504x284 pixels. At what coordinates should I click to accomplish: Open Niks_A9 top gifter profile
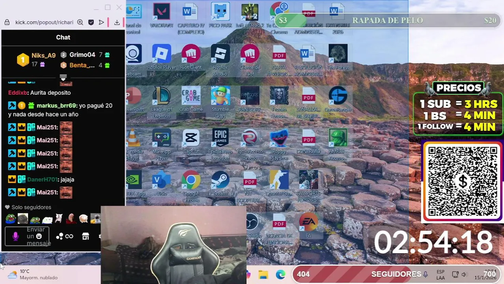[x=43, y=56]
